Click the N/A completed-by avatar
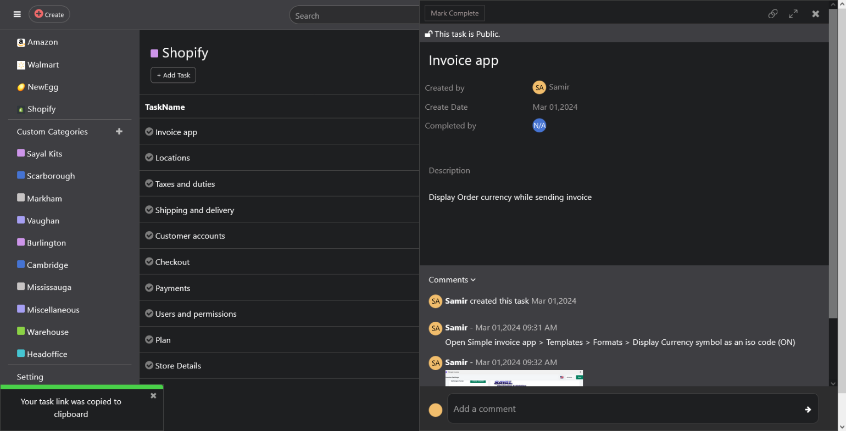 pyautogui.click(x=539, y=126)
